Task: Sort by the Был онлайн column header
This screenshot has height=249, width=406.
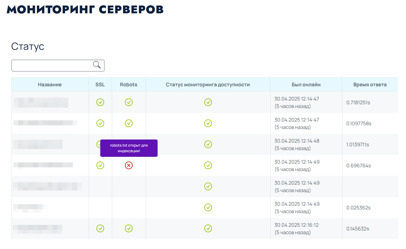Action: pyautogui.click(x=306, y=84)
